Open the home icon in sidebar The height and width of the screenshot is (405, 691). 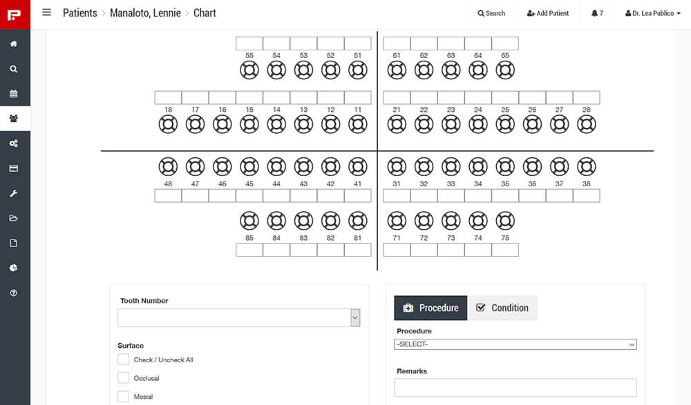[14, 44]
